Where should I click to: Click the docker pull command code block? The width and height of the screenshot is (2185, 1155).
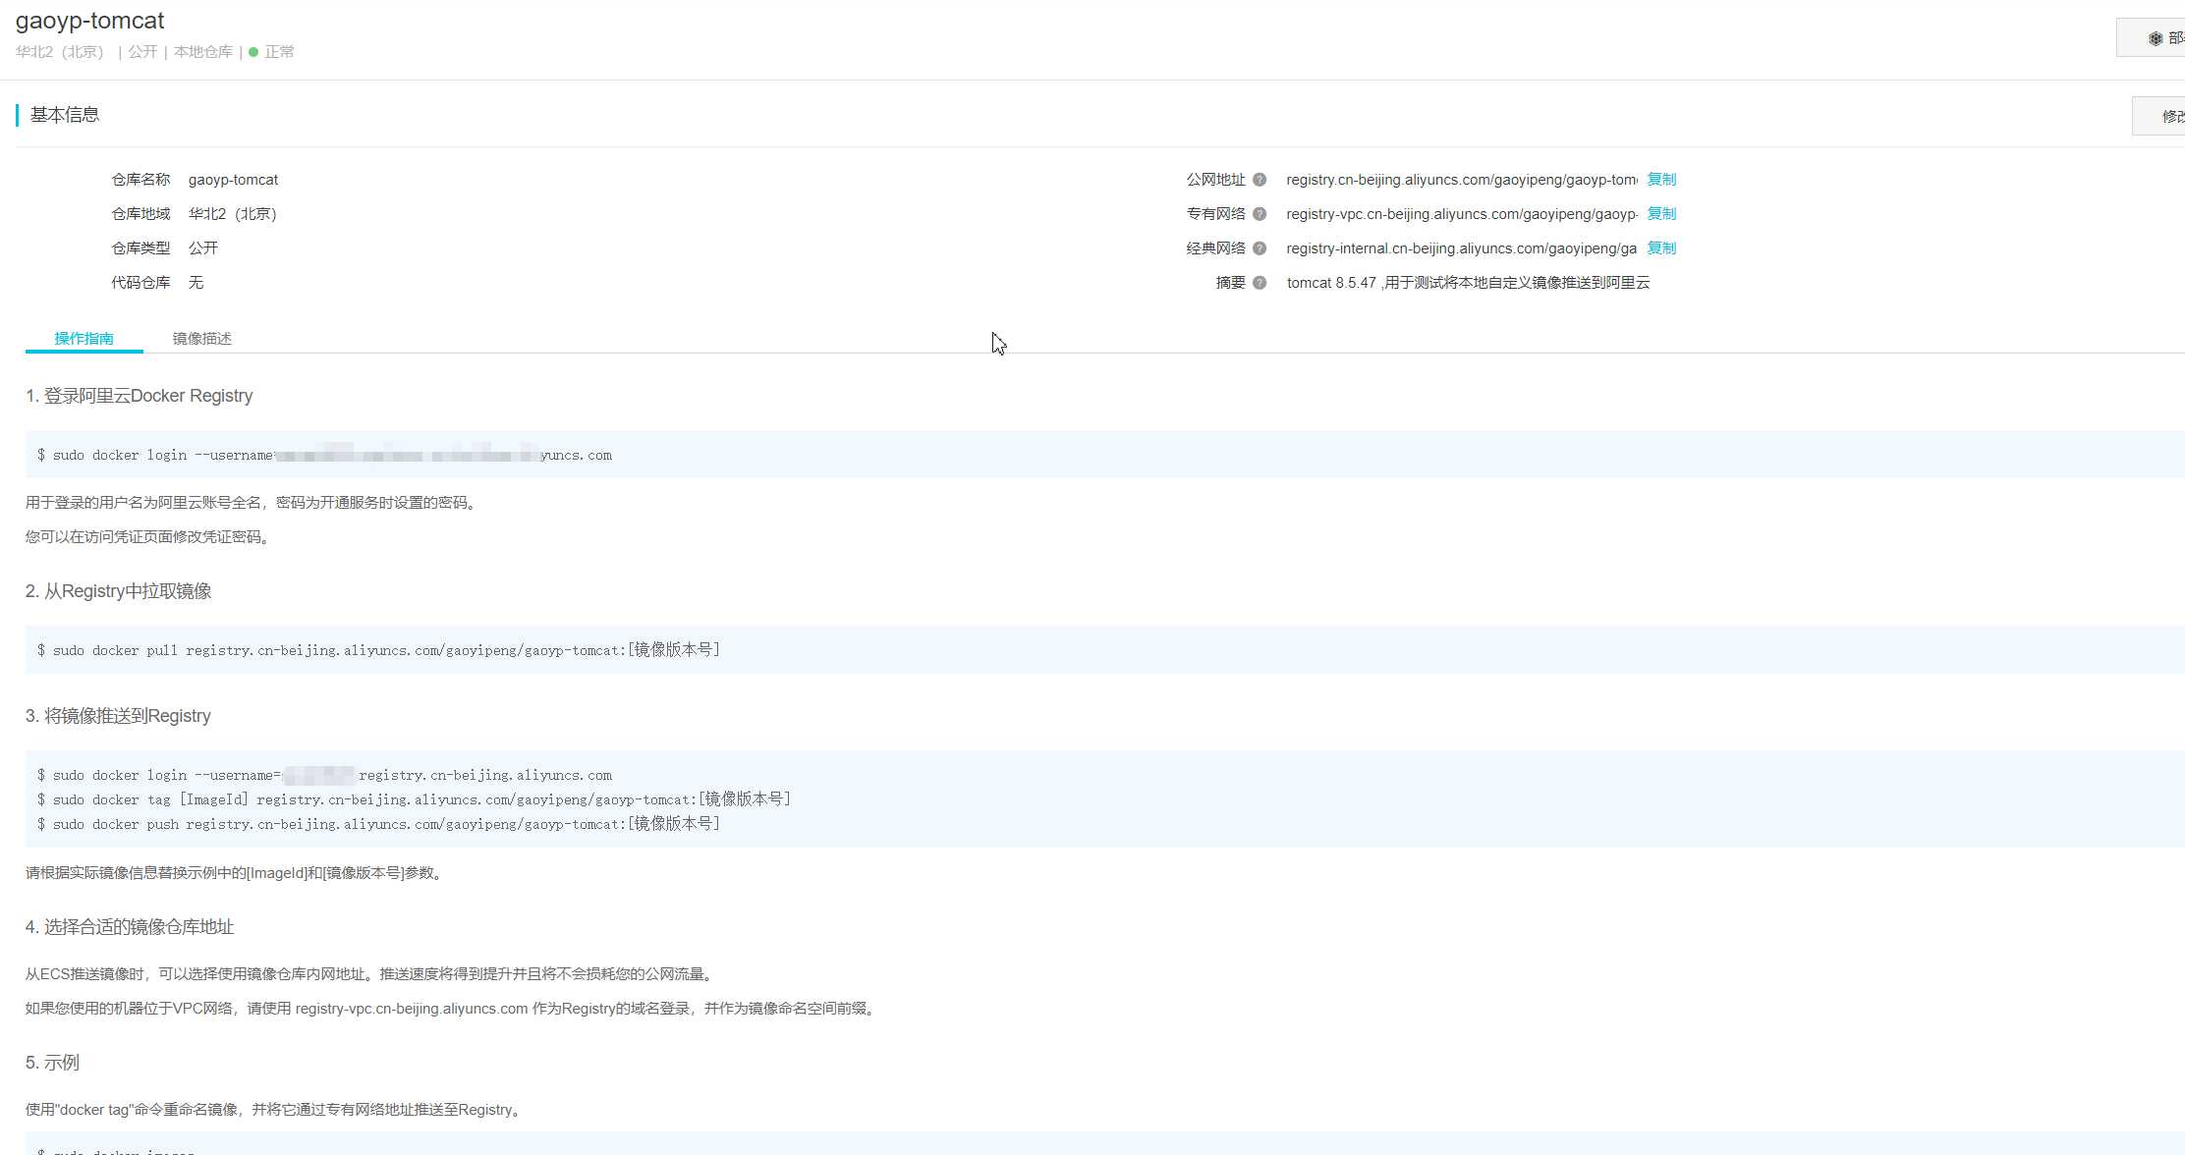click(x=378, y=650)
